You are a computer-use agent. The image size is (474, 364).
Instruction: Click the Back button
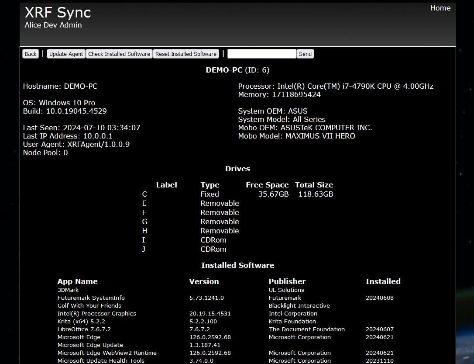(x=31, y=54)
